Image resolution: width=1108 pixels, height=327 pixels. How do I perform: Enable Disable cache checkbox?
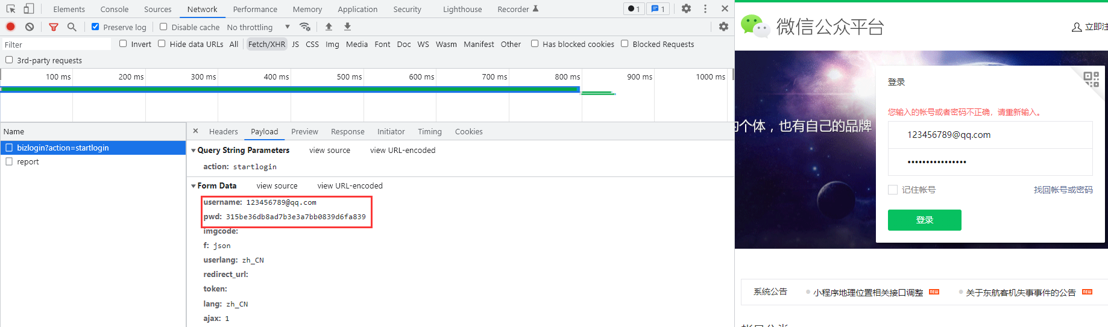click(163, 26)
